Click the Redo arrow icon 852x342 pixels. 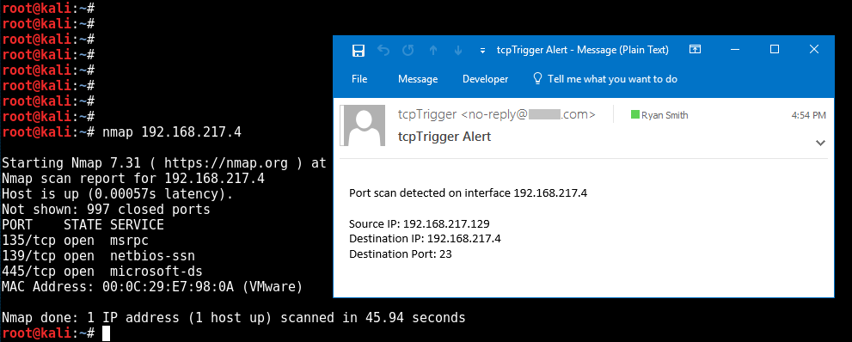click(408, 50)
